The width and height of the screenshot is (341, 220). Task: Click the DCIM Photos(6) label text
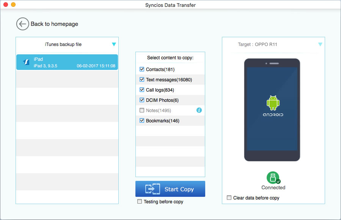[x=162, y=100]
